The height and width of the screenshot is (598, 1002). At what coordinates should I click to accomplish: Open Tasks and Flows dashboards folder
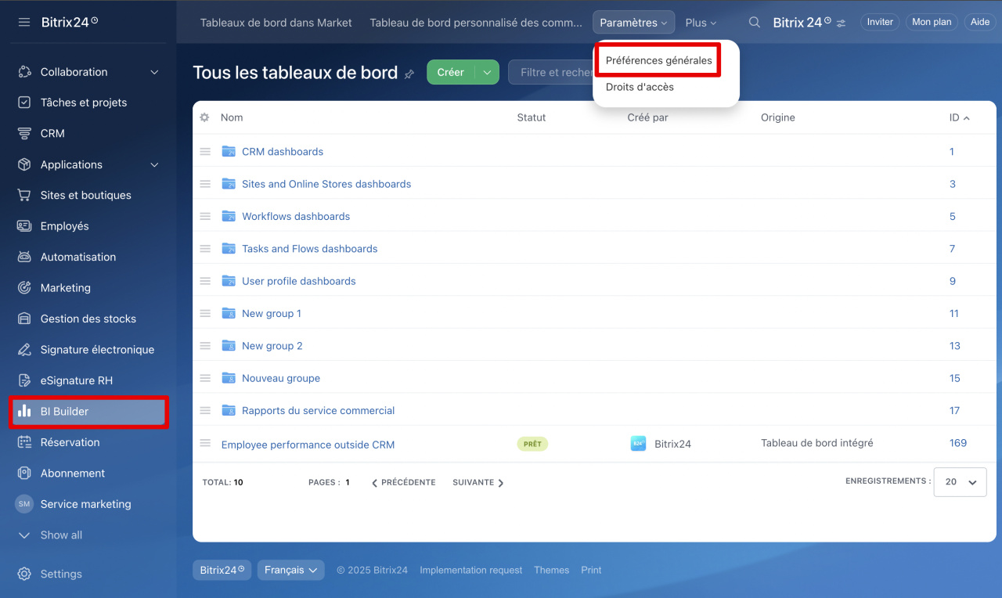[x=310, y=249]
